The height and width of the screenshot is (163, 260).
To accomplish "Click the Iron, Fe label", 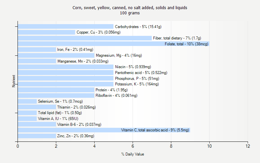I will click(x=75, y=50).
